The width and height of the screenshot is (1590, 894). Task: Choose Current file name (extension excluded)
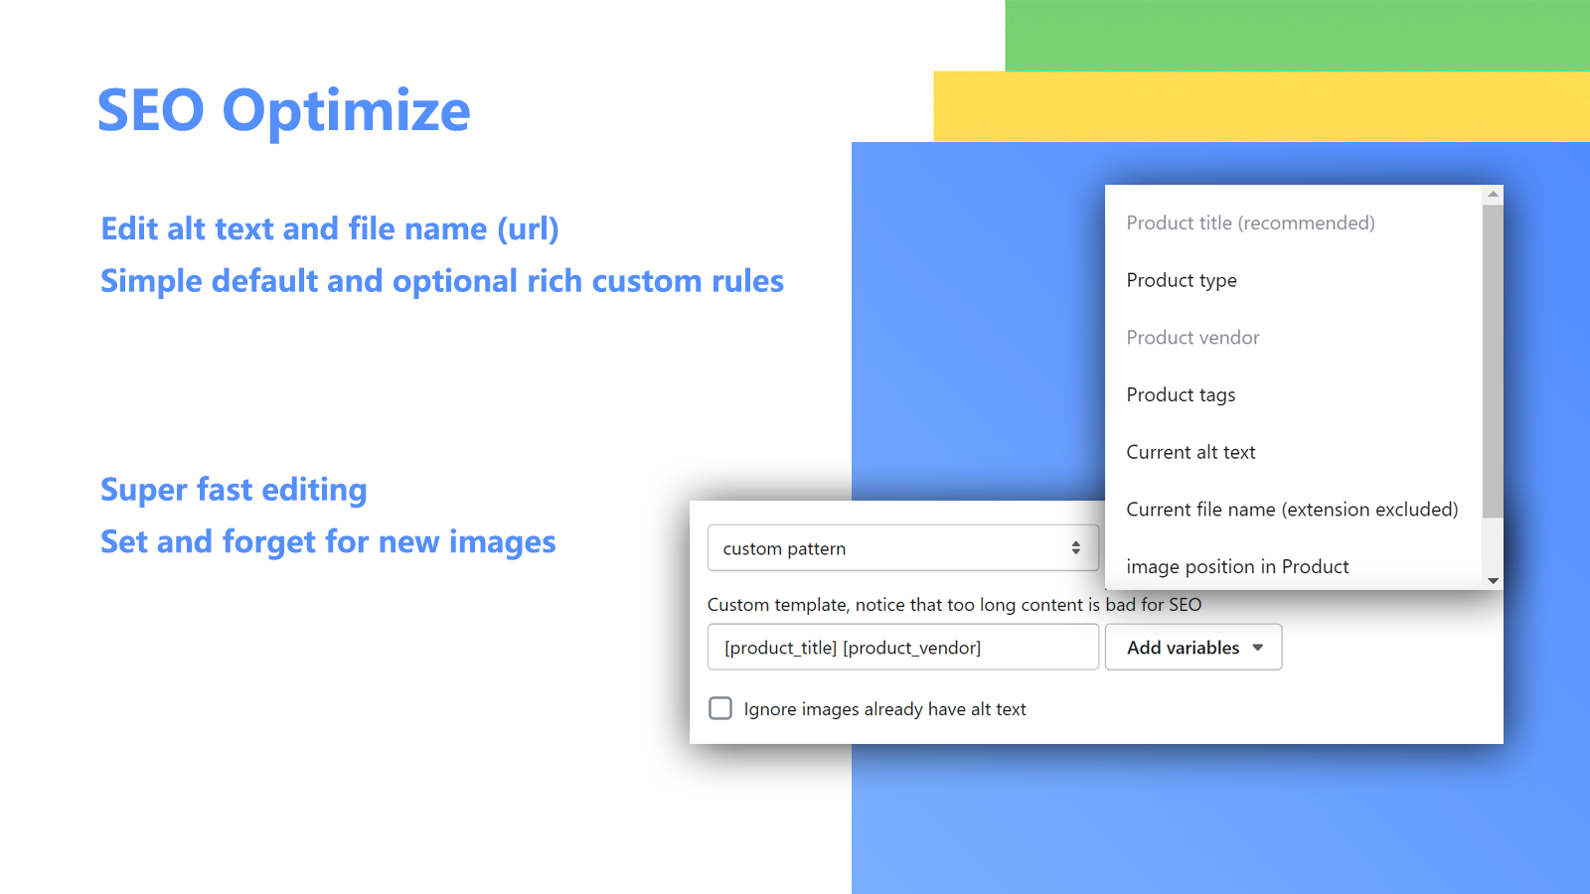tap(1292, 510)
